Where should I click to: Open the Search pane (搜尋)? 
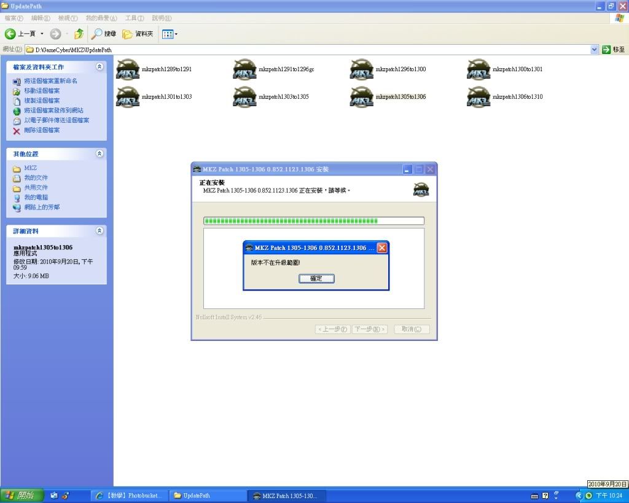click(x=103, y=34)
